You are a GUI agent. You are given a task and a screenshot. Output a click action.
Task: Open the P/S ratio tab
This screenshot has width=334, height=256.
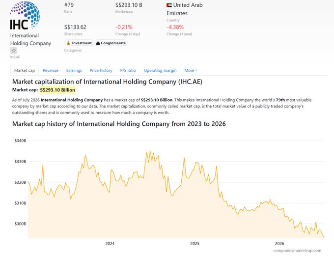128,70
